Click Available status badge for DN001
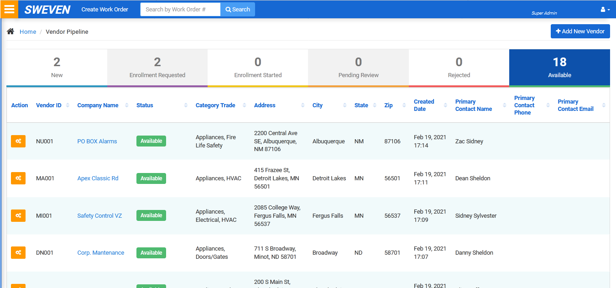 click(x=151, y=252)
